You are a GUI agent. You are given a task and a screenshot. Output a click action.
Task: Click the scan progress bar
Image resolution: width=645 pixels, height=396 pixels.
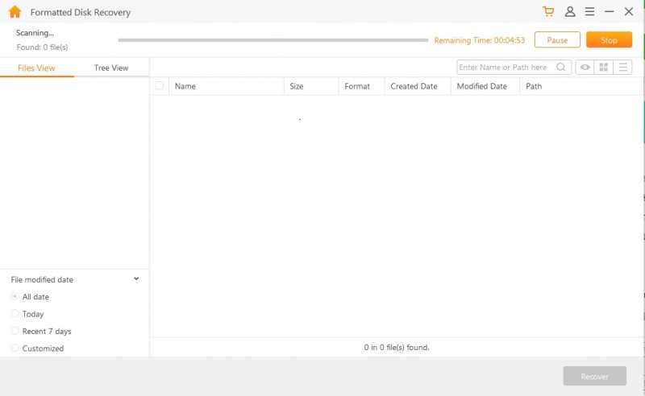(273, 39)
